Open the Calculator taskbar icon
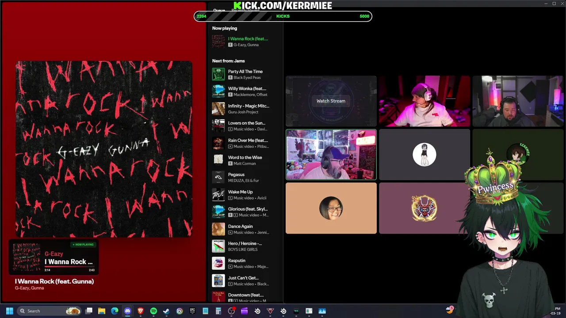Screen dimensions: 566x318 pyautogui.click(x=218, y=311)
